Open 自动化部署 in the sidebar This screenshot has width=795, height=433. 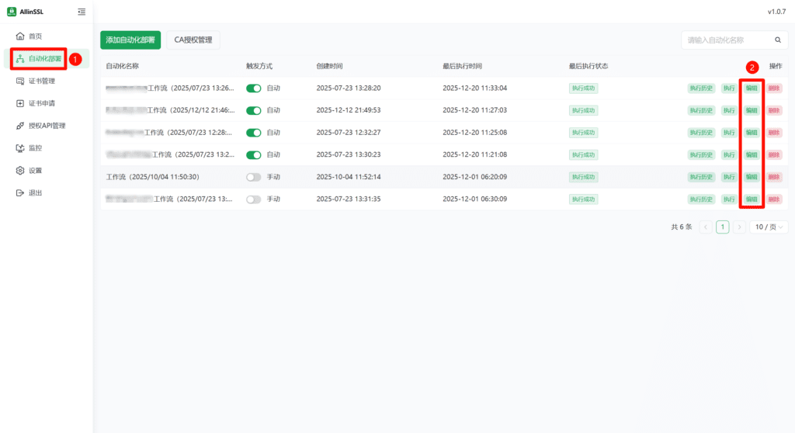click(x=44, y=59)
